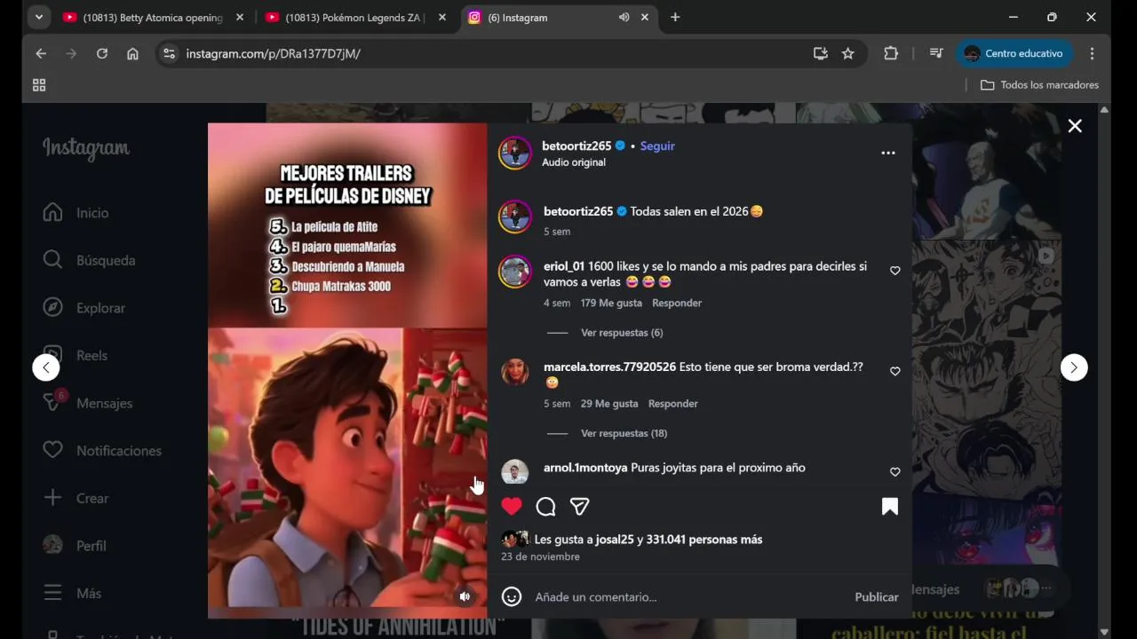Mute the Instagram tab audio icon
The width and height of the screenshot is (1137, 639).
click(624, 18)
